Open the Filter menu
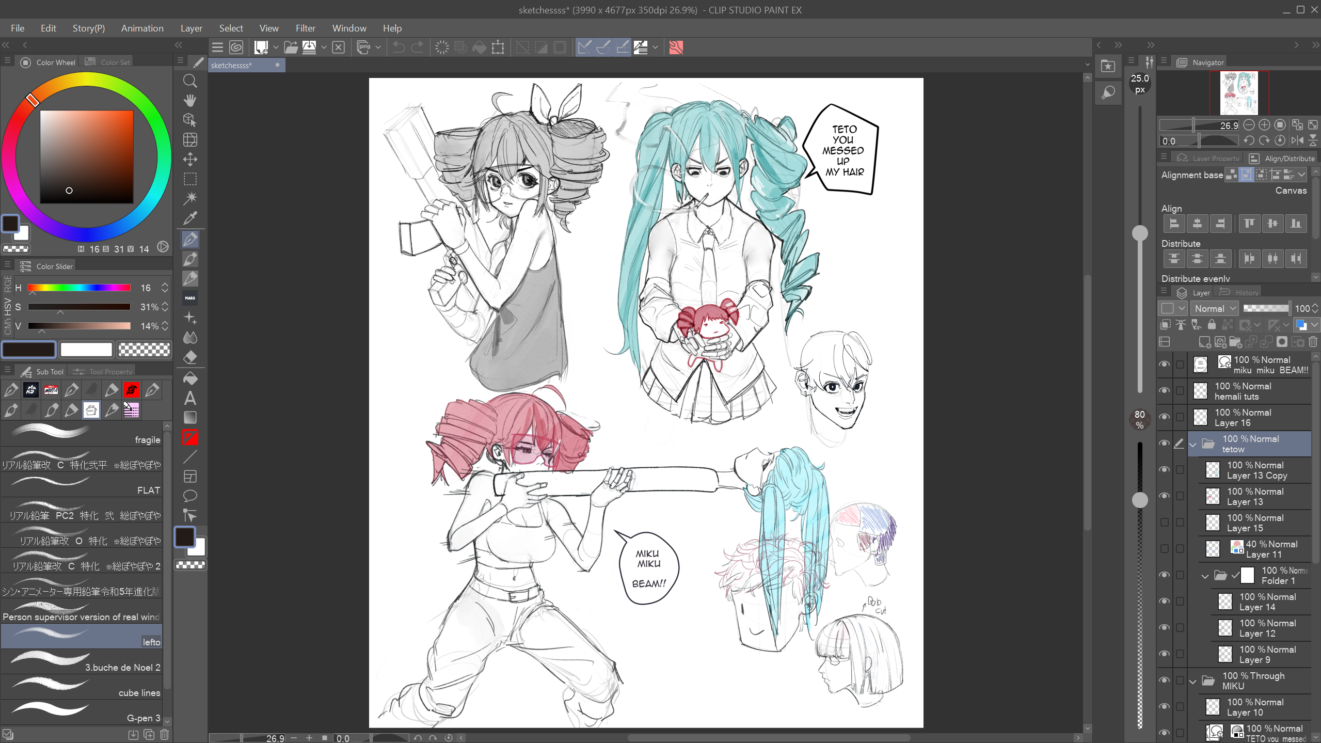Screen dimensions: 1321x743 [305, 28]
